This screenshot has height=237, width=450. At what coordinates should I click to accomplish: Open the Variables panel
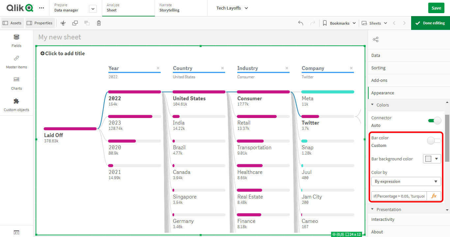pyautogui.click(x=16, y=232)
